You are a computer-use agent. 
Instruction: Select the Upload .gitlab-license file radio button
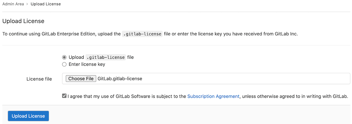[x=64, y=57]
